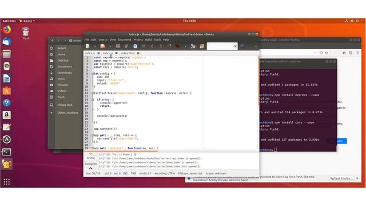This screenshot has height=206, width=366.
Task: Collapse the fold marker at line 29
Action: [x=93, y=148]
